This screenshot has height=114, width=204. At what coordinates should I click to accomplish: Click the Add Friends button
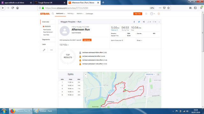[87, 40]
